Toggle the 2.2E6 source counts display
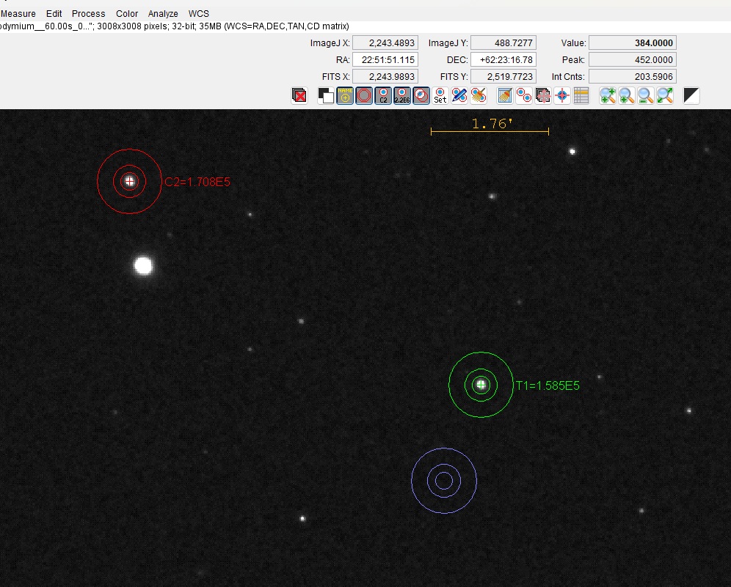The image size is (731, 587). [x=402, y=95]
